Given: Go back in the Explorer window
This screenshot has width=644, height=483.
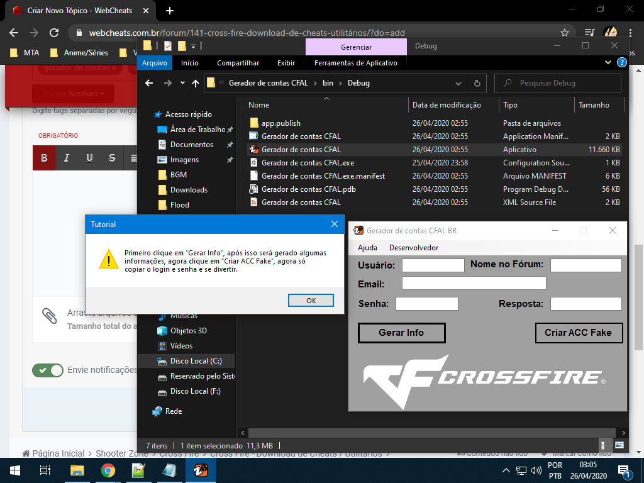Looking at the screenshot, I should click(149, 83).
